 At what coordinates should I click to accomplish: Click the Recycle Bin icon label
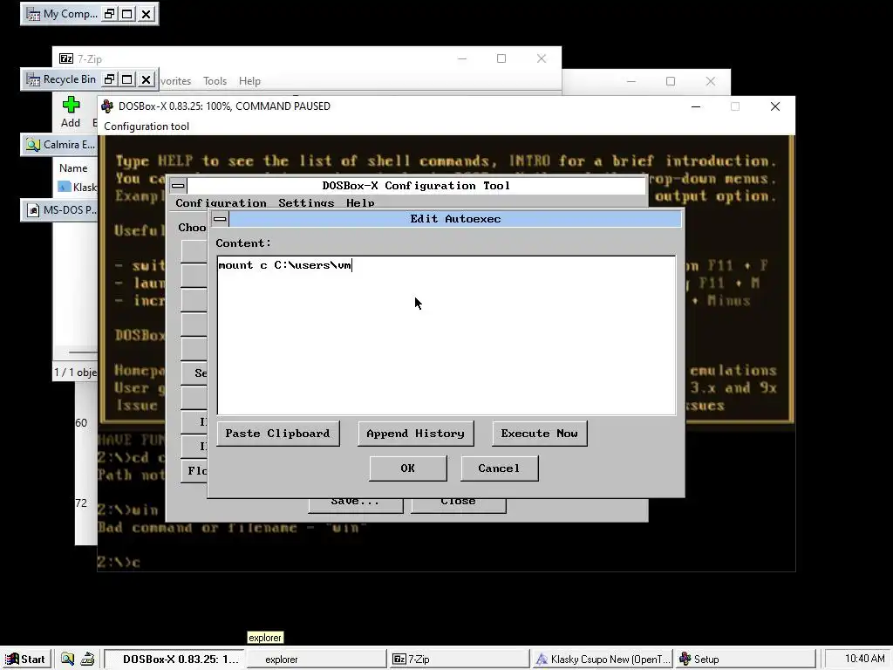(70, 79)
